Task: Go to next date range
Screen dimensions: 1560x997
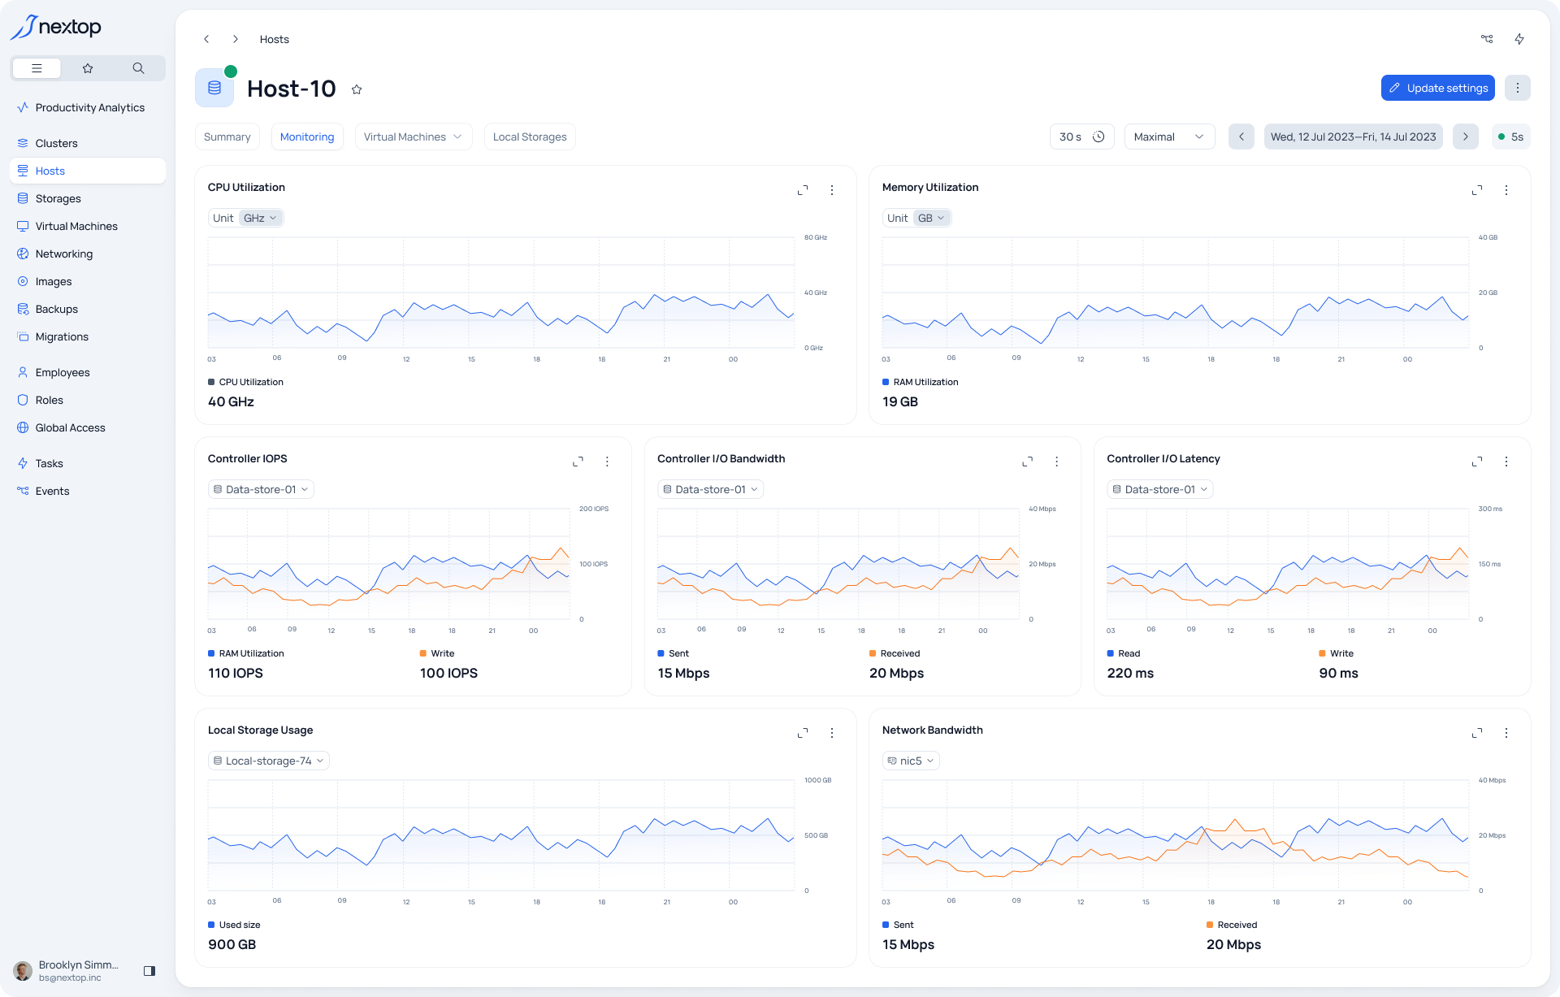Action: click(1465, 137)
